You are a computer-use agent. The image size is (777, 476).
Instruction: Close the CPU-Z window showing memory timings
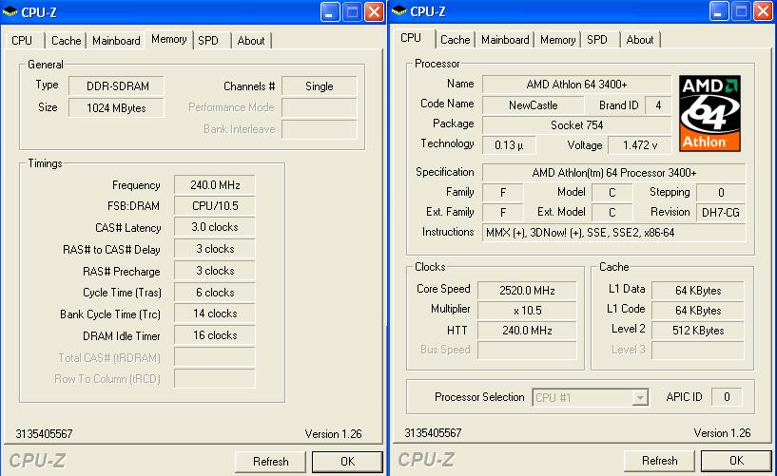click(x=374, y=12)
